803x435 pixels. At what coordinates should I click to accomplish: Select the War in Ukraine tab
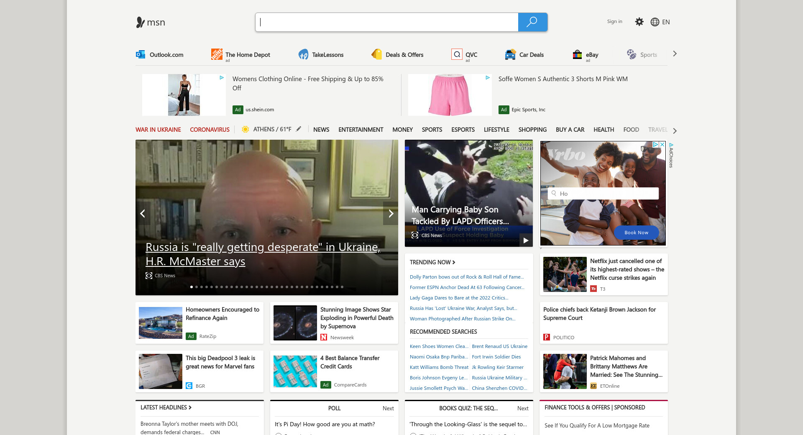(x=158, y=130)
